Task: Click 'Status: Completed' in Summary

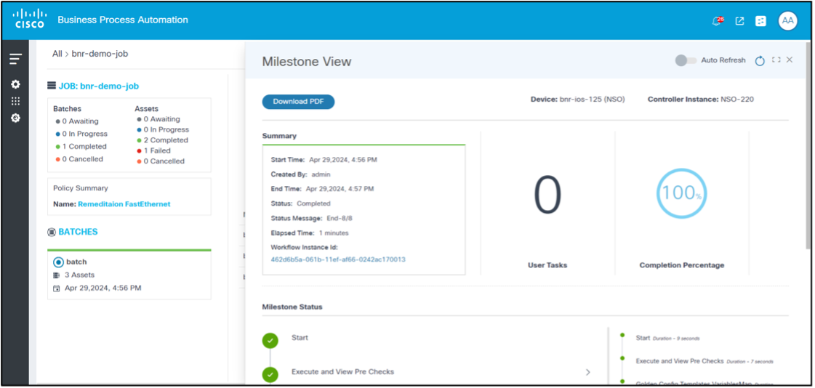Action: click(300, 203)
